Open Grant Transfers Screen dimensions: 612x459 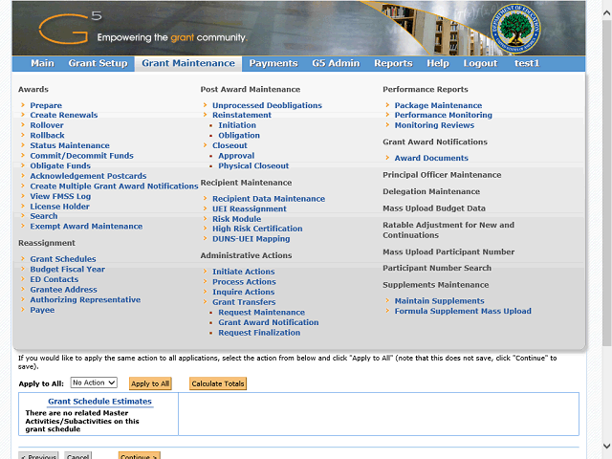(x=244, y=302)
